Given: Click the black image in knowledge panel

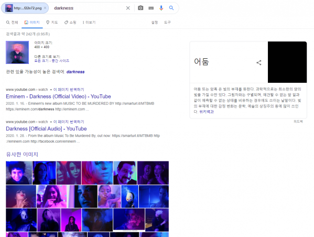Looking at the screenshot, I should (x=287, y=62).
